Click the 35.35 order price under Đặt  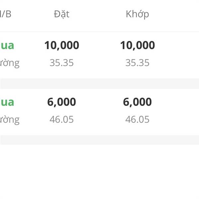(x=62, y=63)
